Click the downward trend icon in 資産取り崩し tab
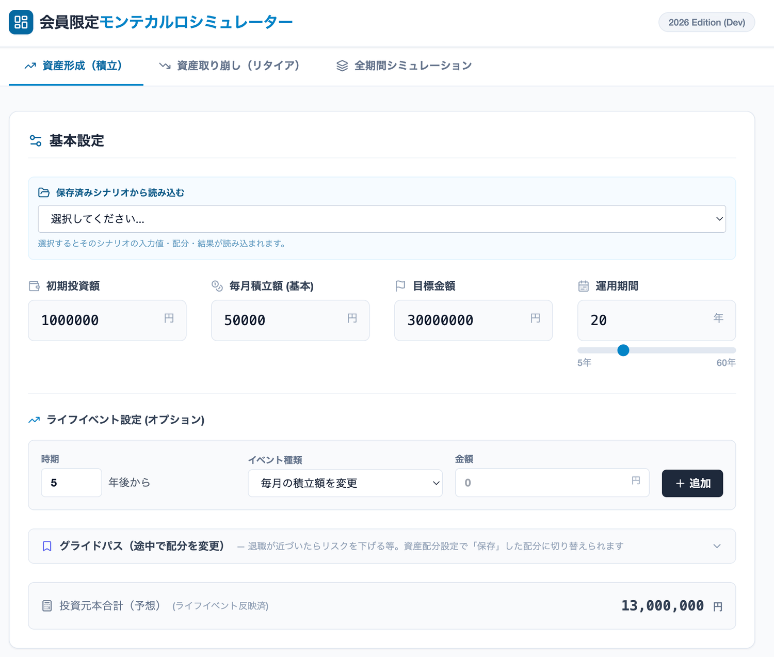 [x=165, y=66]
